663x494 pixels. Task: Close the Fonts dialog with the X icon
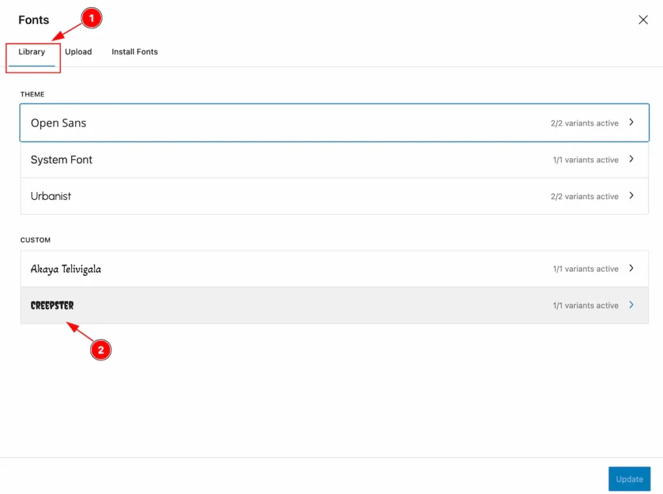click(643, 19)
